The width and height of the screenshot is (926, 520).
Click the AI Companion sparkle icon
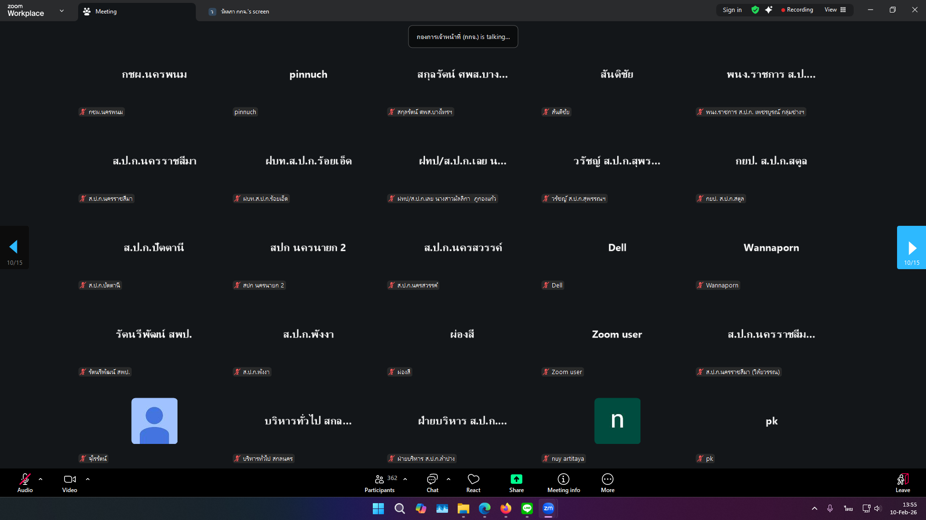pyautogui.click(x=769, y=10)
